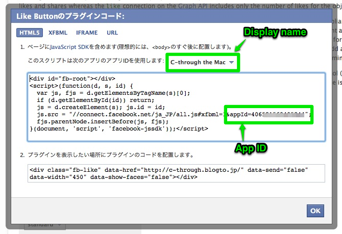This screenshot has width=342, height=234.
Task: Confirm the dialog with OK button
Action: click(x=315, y=211)
